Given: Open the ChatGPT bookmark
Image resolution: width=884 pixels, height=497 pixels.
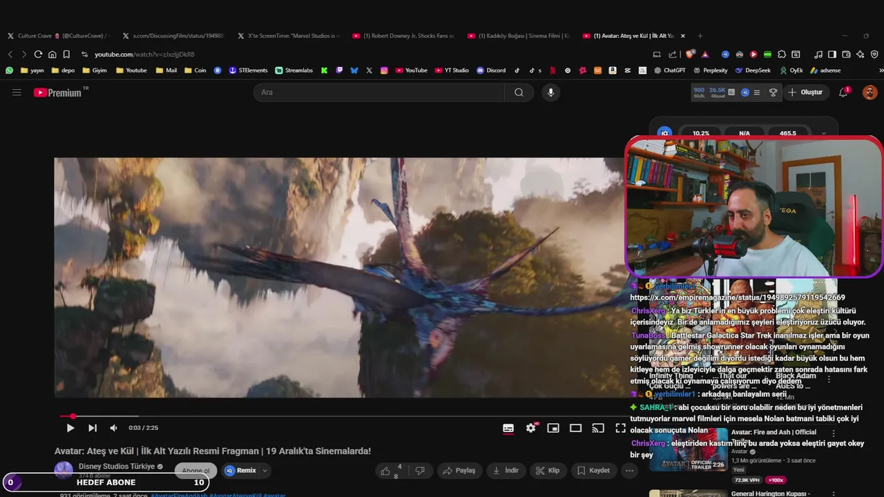Looking at the screenshot, I should [x=669, y=70].
